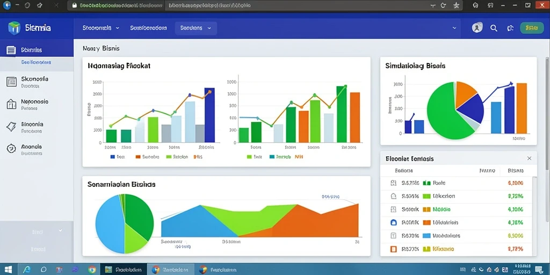Screen dimensions: 550x275
Task: Select the Binoonia tag-shaped sidebar icon
Action: [x=12, y=127]
